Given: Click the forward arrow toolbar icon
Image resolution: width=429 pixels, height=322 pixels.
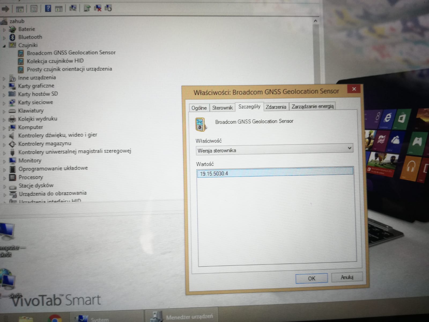Looking at the screenshot, I should click(x=5, y=9).
